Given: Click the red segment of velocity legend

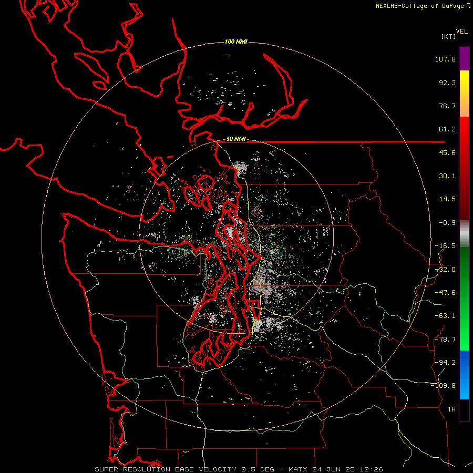Looking at the screenshot, I should click(x=464, y=168).
